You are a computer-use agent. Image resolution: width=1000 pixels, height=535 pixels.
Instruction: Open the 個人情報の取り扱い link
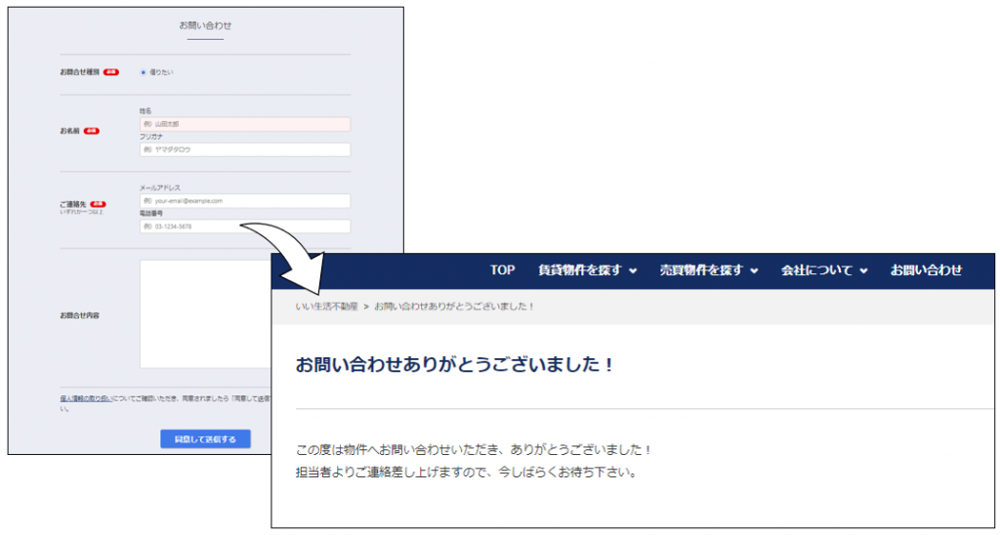click(x=85, y=398)
